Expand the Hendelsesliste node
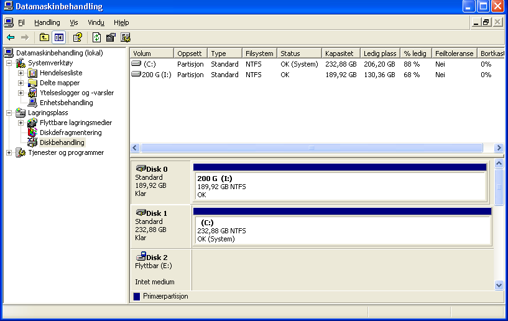This screenshot has height=321, width=508. tap(21, 73)
